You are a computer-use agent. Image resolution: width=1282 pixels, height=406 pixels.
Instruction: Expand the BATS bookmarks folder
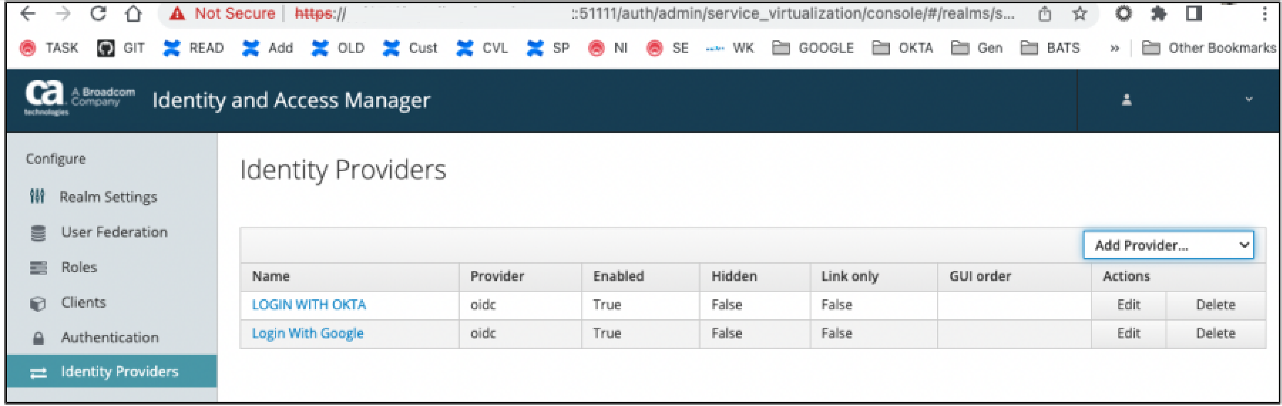tap(1050, 48)
